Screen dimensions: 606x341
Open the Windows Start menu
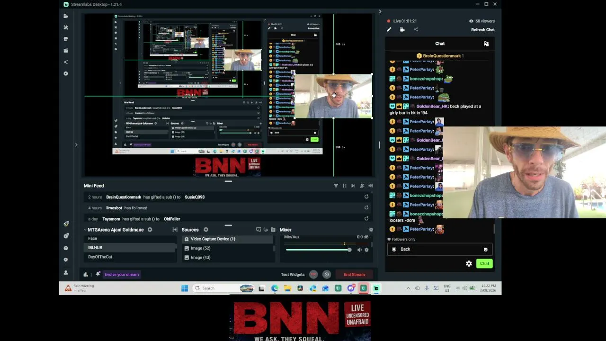[185, 288]
